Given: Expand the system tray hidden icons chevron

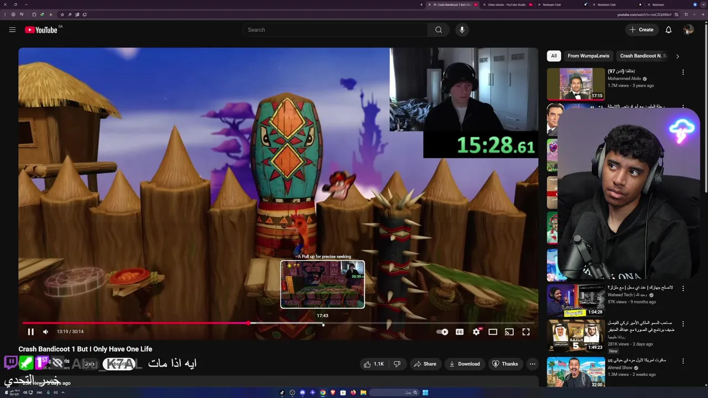Looking at the screenshot, I should (63, 392).
